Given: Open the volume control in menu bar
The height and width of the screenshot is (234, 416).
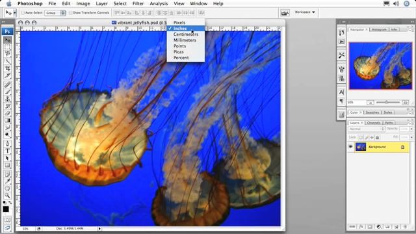Looking at the screenshot, I should click(x=396, y=3).
